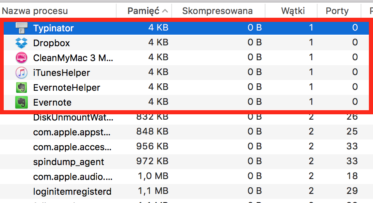
Task: Click Dropbox's 4 KB memory value
Action: click(158, 42)
